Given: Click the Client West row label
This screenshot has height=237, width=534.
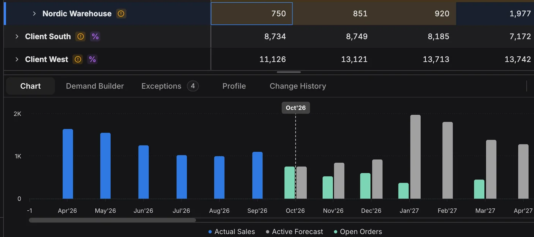Looking at the screenshot, I should pyautogui.click(x=47, y=59).
